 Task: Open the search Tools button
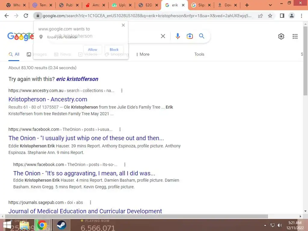pyautogui.click(x=199, y=54)
